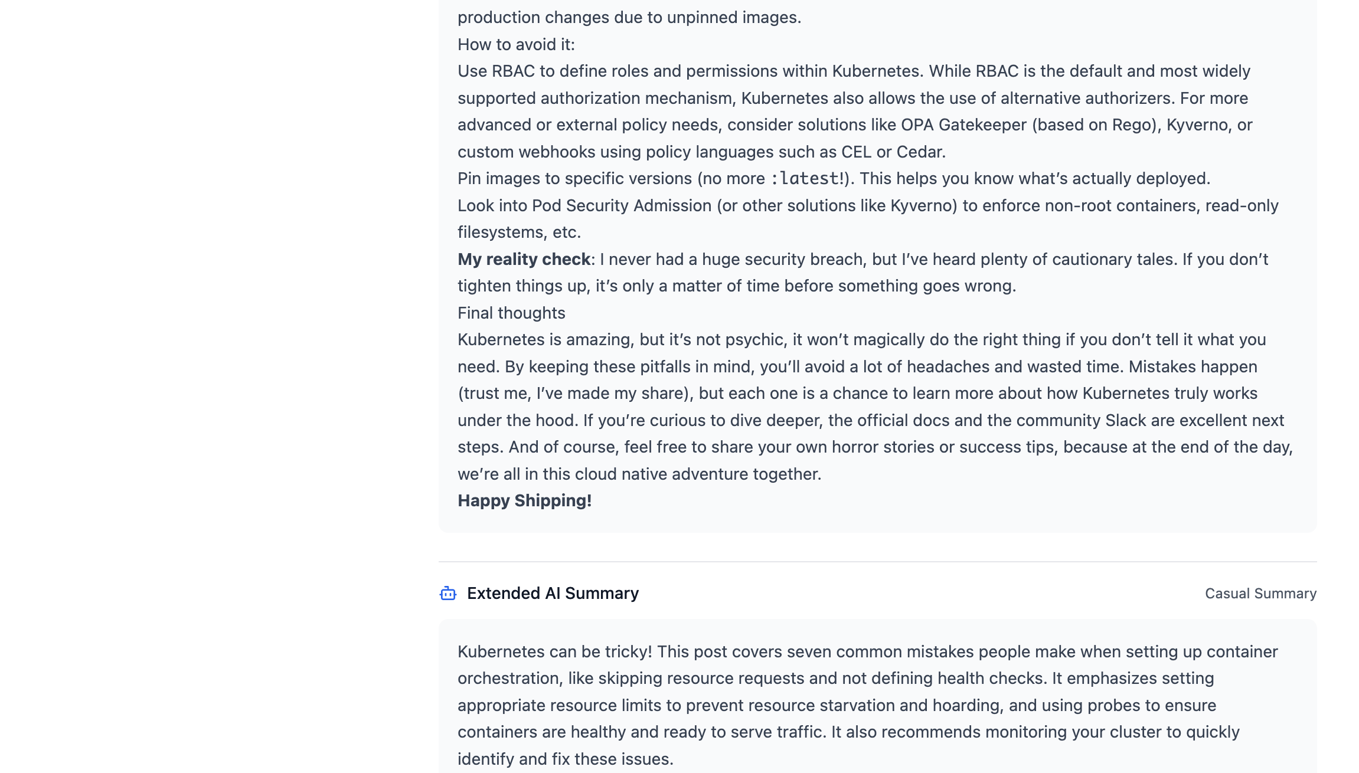Click the phrase CEL or Cedar
1359x773 pixels.
coord(892,152)
